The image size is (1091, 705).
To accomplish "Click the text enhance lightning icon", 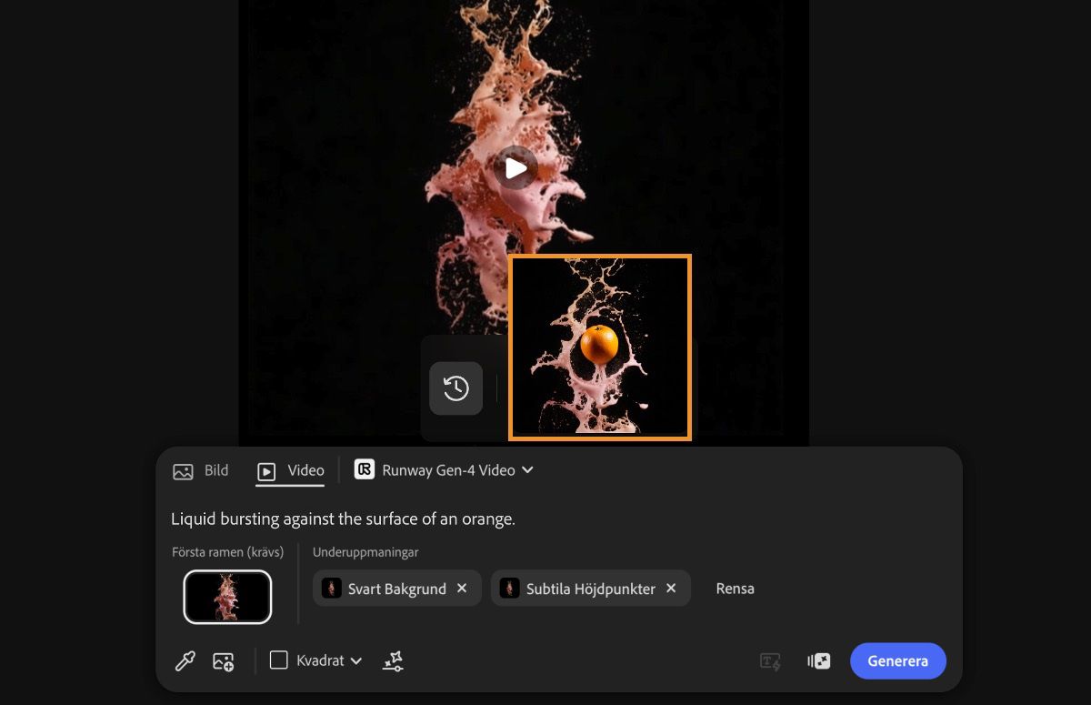I will tap(770, 661).
